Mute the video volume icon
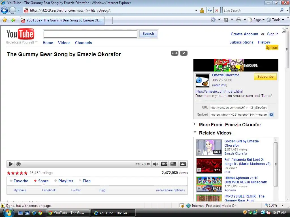Viewport: 290px width, 217px height. [x=155, y=164]
